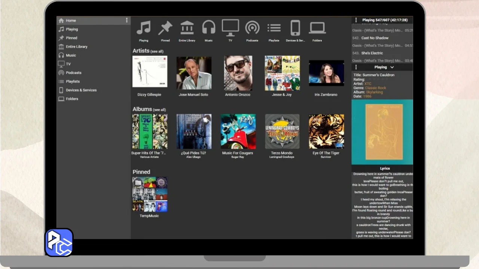Select Cast No Shadow track in queue
The image size is (479, 269).
[x=375, y=38]
